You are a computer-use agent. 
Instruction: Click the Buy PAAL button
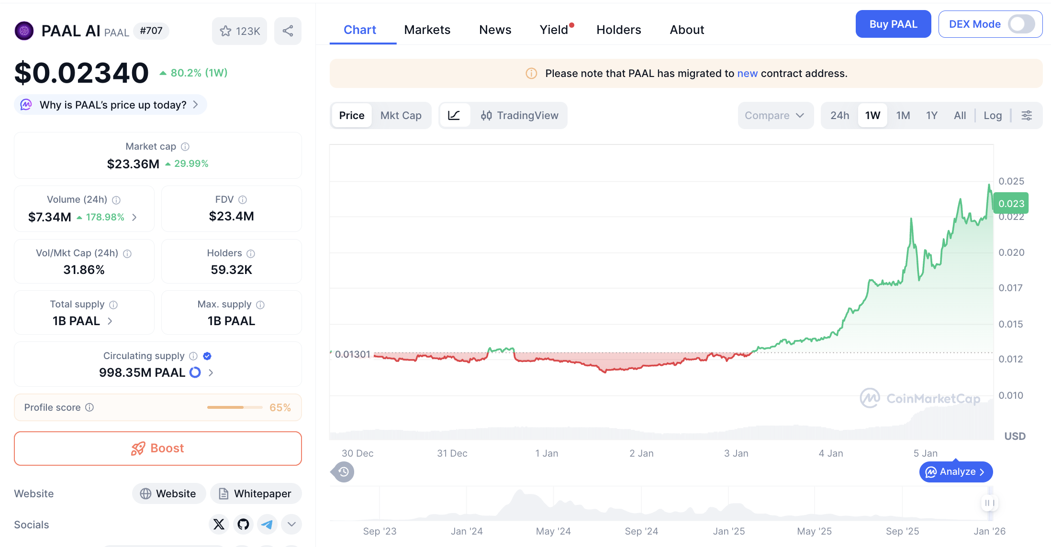click(893, 24)
